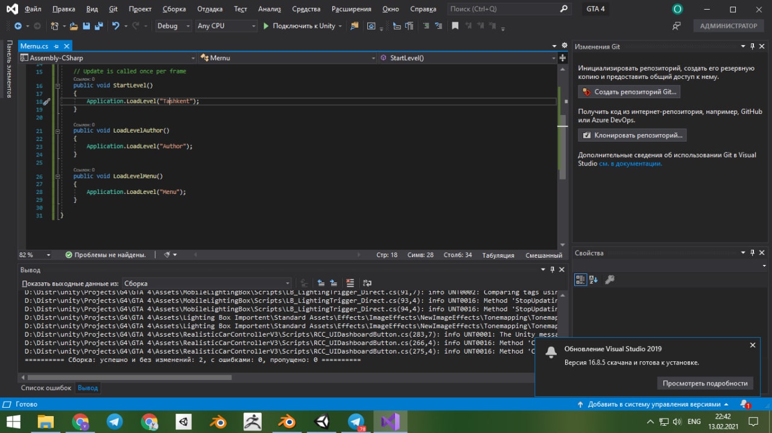Click the Open File folder icon
The width and height of the screenshot is (772, 433).
point(74,26)
